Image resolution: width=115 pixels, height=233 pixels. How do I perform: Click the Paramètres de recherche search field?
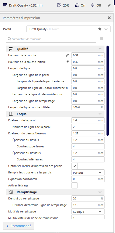pyautogui.click(x=51, y=39)
